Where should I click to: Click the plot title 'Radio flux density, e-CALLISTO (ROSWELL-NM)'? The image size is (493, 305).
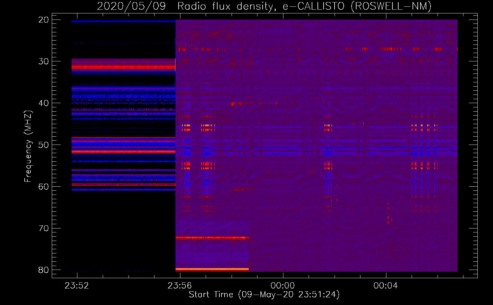coord(304,6)
